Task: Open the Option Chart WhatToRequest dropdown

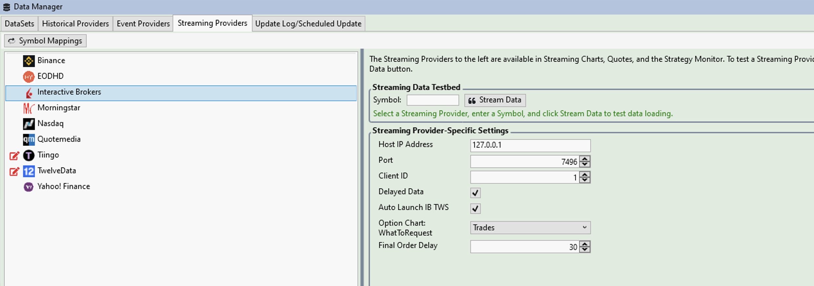Action: coord(530,228)
